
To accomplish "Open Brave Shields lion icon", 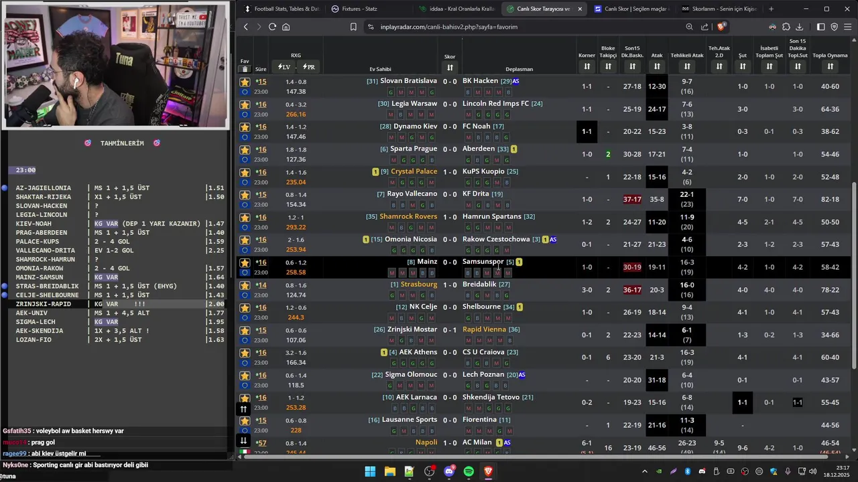I will click(721, 27).
